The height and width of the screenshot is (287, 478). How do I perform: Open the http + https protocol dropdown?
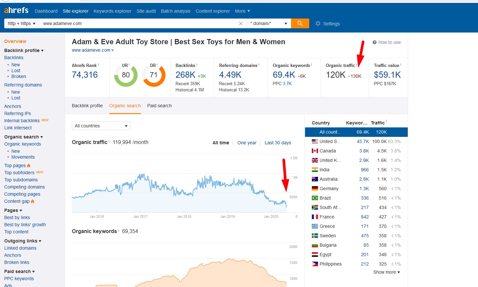[x=22, y=23]
